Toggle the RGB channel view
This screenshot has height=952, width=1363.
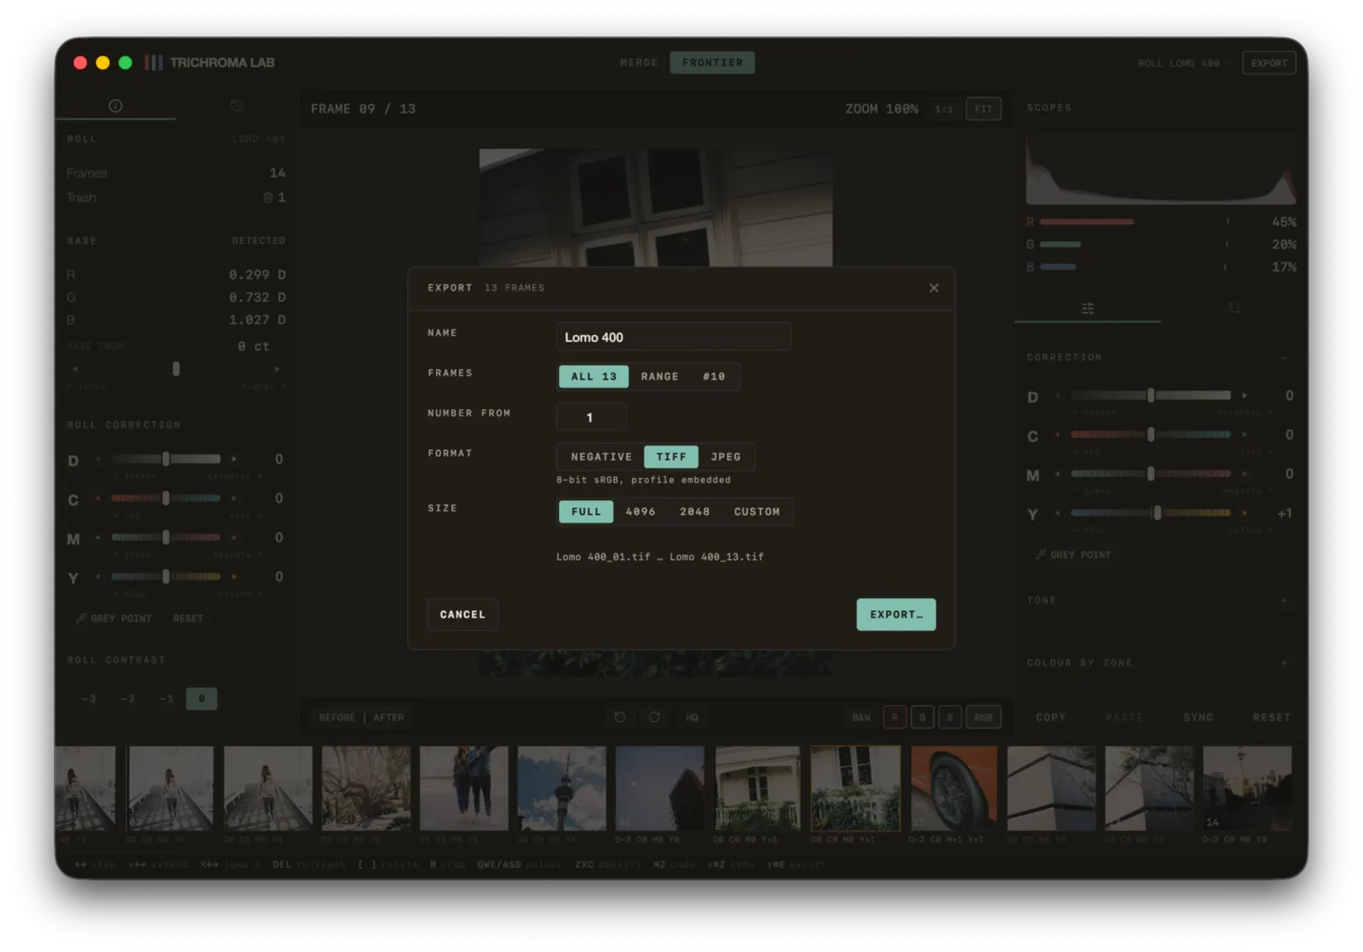(983, 718)
